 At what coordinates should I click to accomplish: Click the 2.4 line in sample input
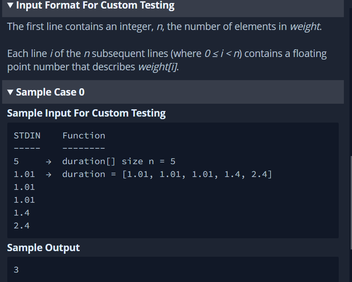(x=21, y=226)
